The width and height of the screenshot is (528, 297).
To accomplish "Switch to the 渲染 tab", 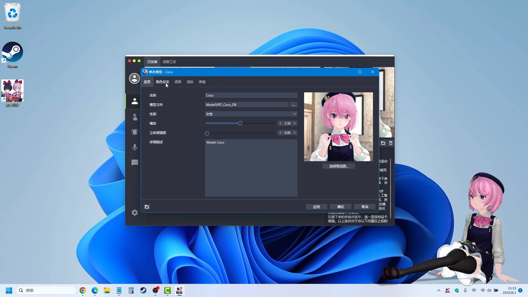I will tap(190, 82).
